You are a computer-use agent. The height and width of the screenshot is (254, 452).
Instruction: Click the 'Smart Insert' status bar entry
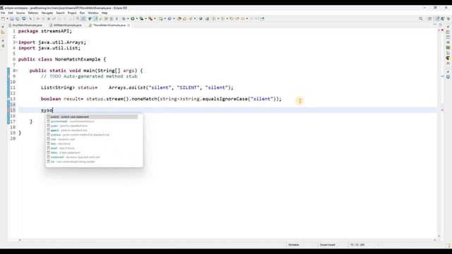pyautogui.click(x=328, y=245)
